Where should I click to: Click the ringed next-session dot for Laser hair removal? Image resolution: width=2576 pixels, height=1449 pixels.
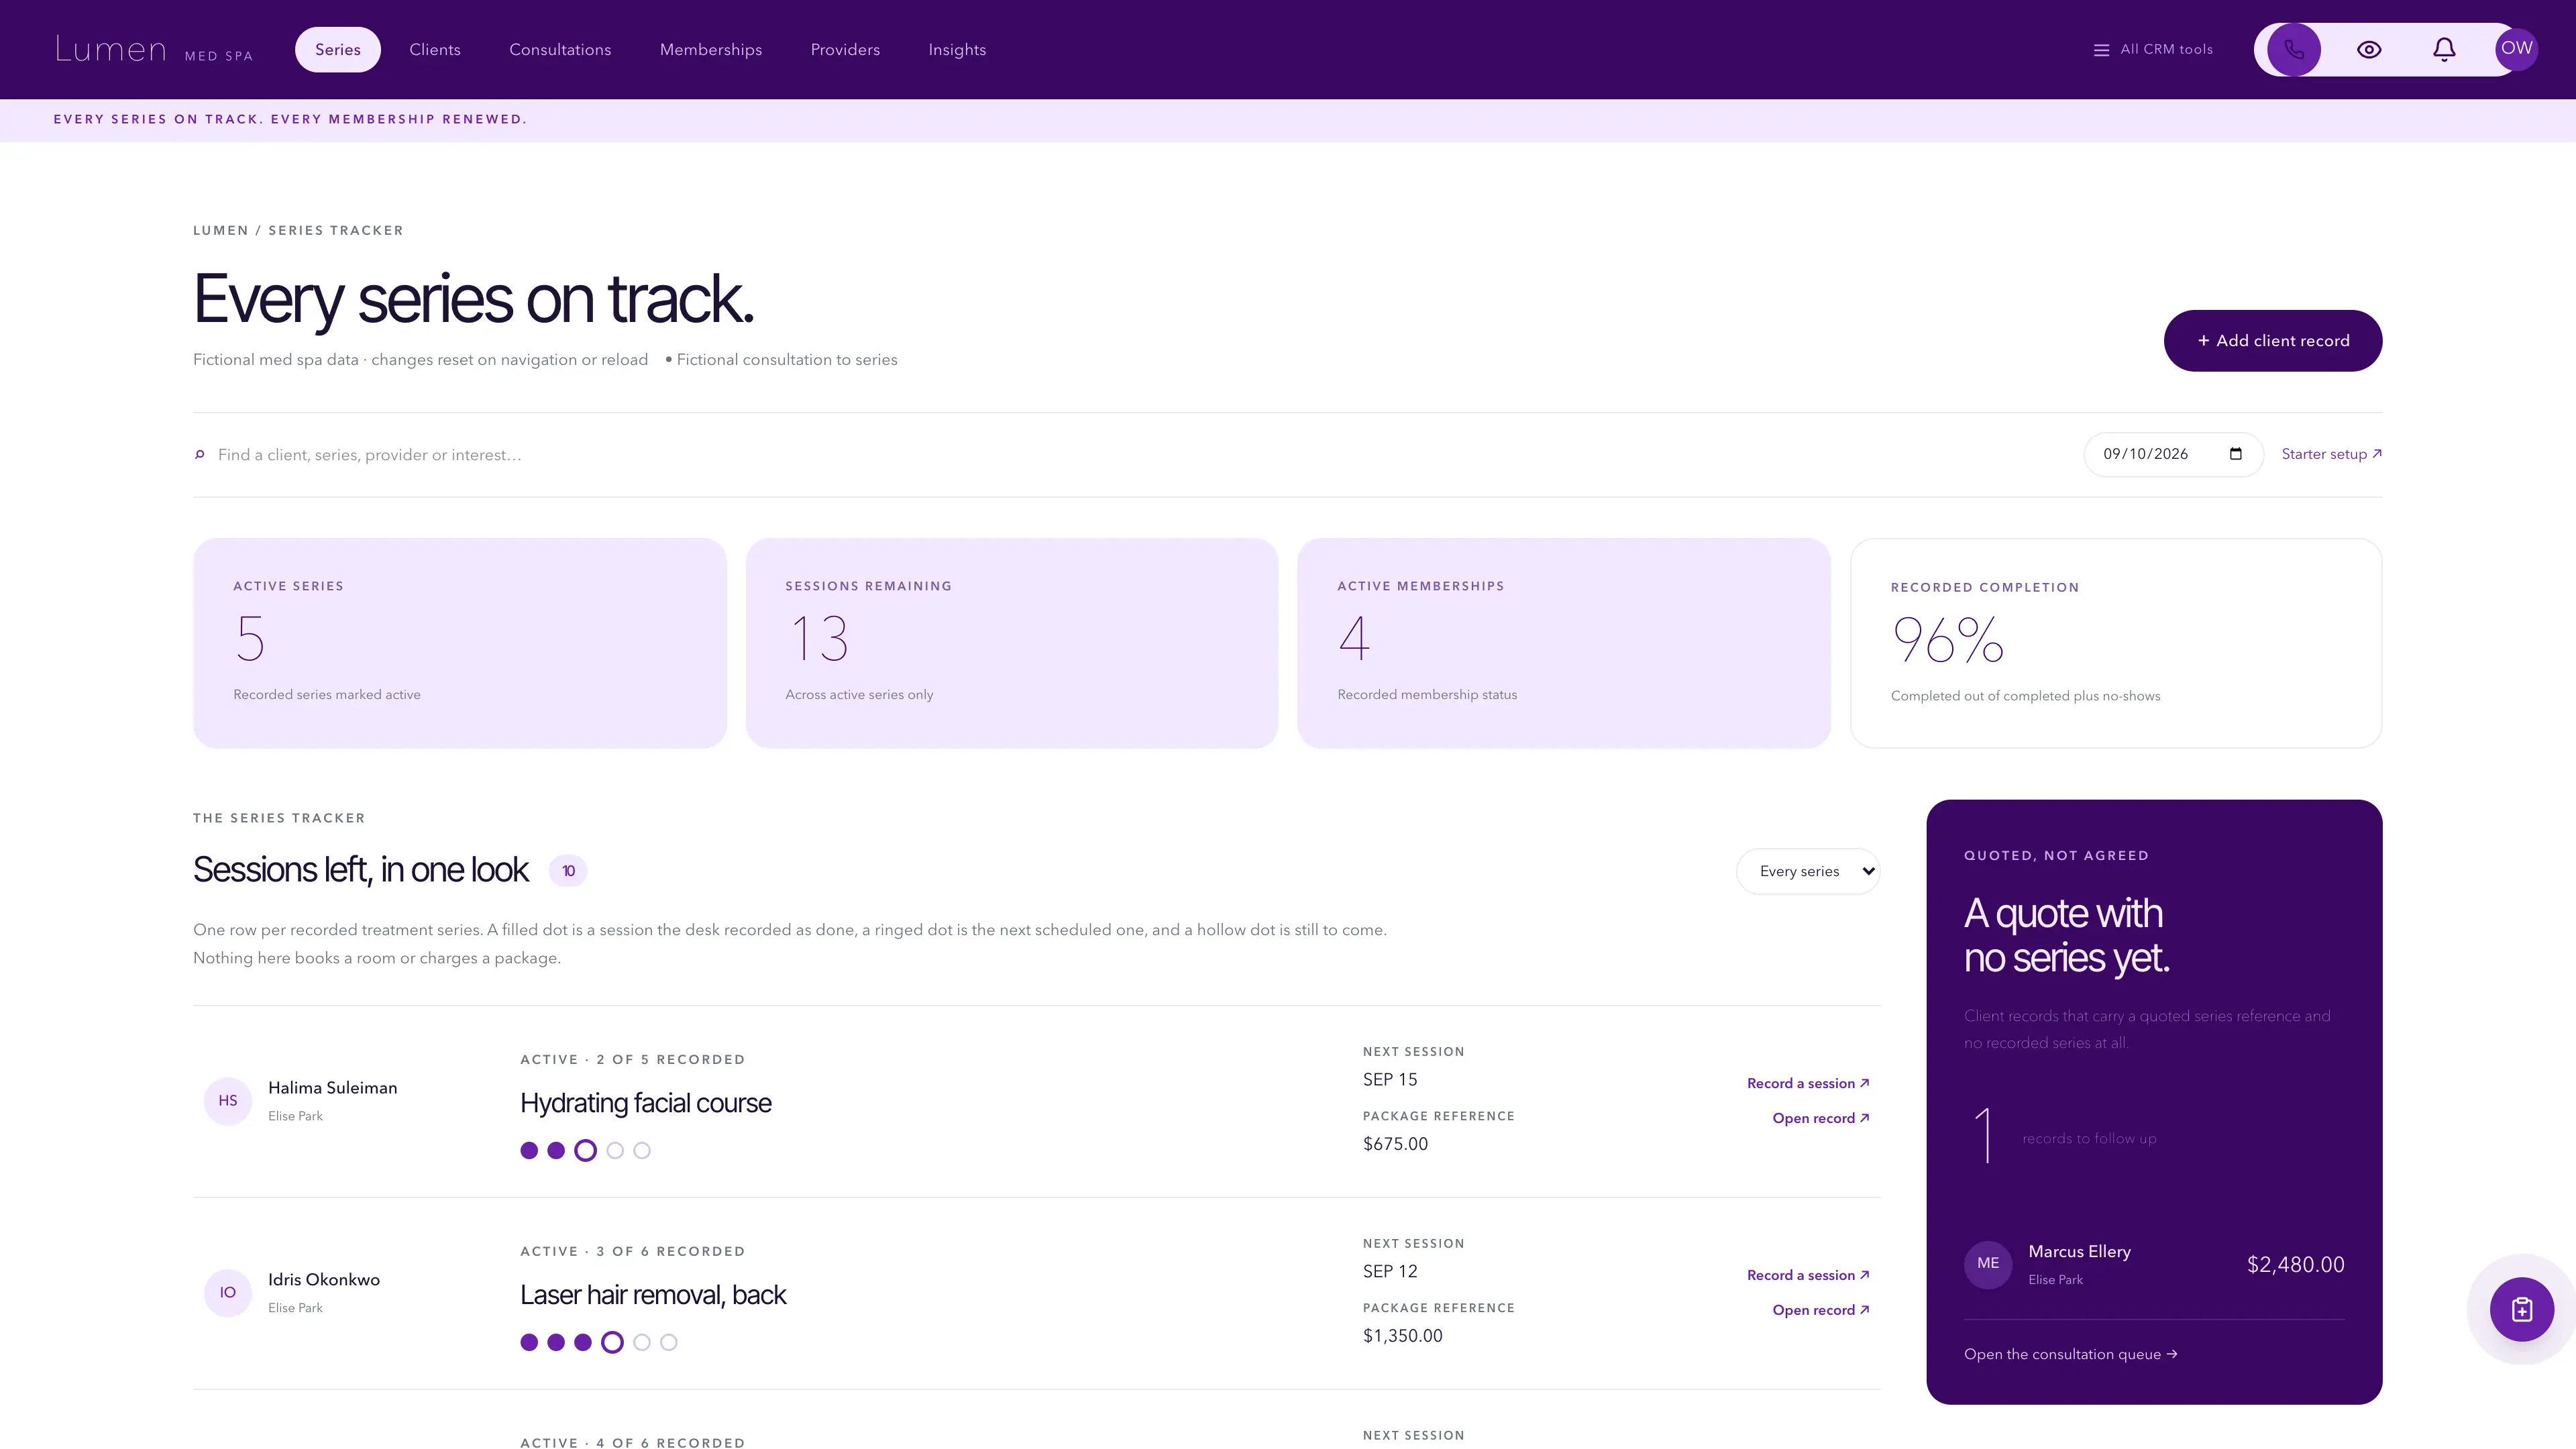coord(613,1343)
